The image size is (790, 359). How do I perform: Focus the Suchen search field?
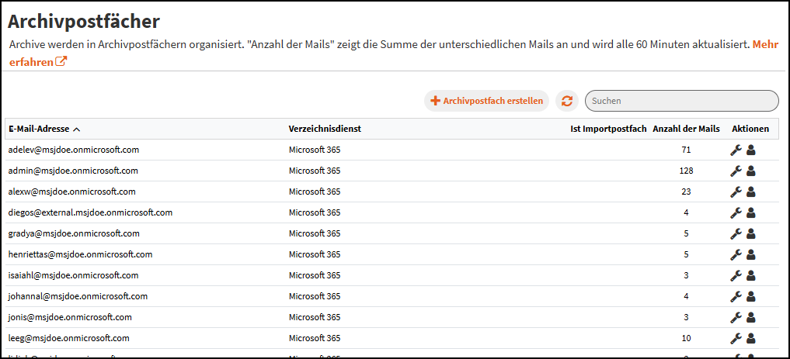point(681,101)
